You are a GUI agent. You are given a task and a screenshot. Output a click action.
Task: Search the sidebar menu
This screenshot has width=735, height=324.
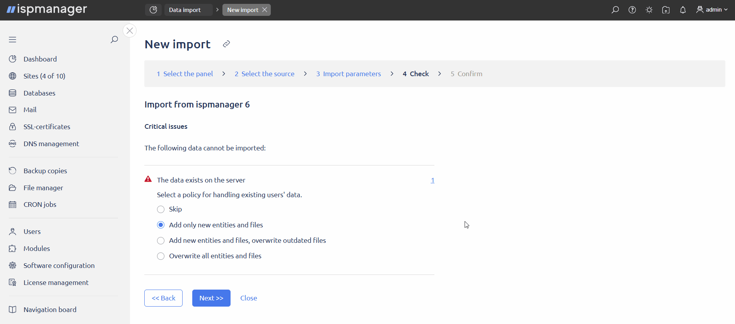coord(114,39)
